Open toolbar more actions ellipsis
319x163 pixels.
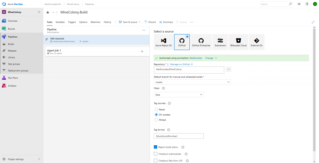pyautogui.click(x=192, y=22)
